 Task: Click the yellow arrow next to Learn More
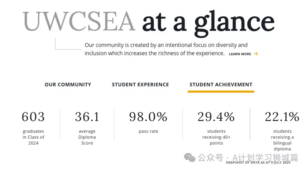(256, 54)
